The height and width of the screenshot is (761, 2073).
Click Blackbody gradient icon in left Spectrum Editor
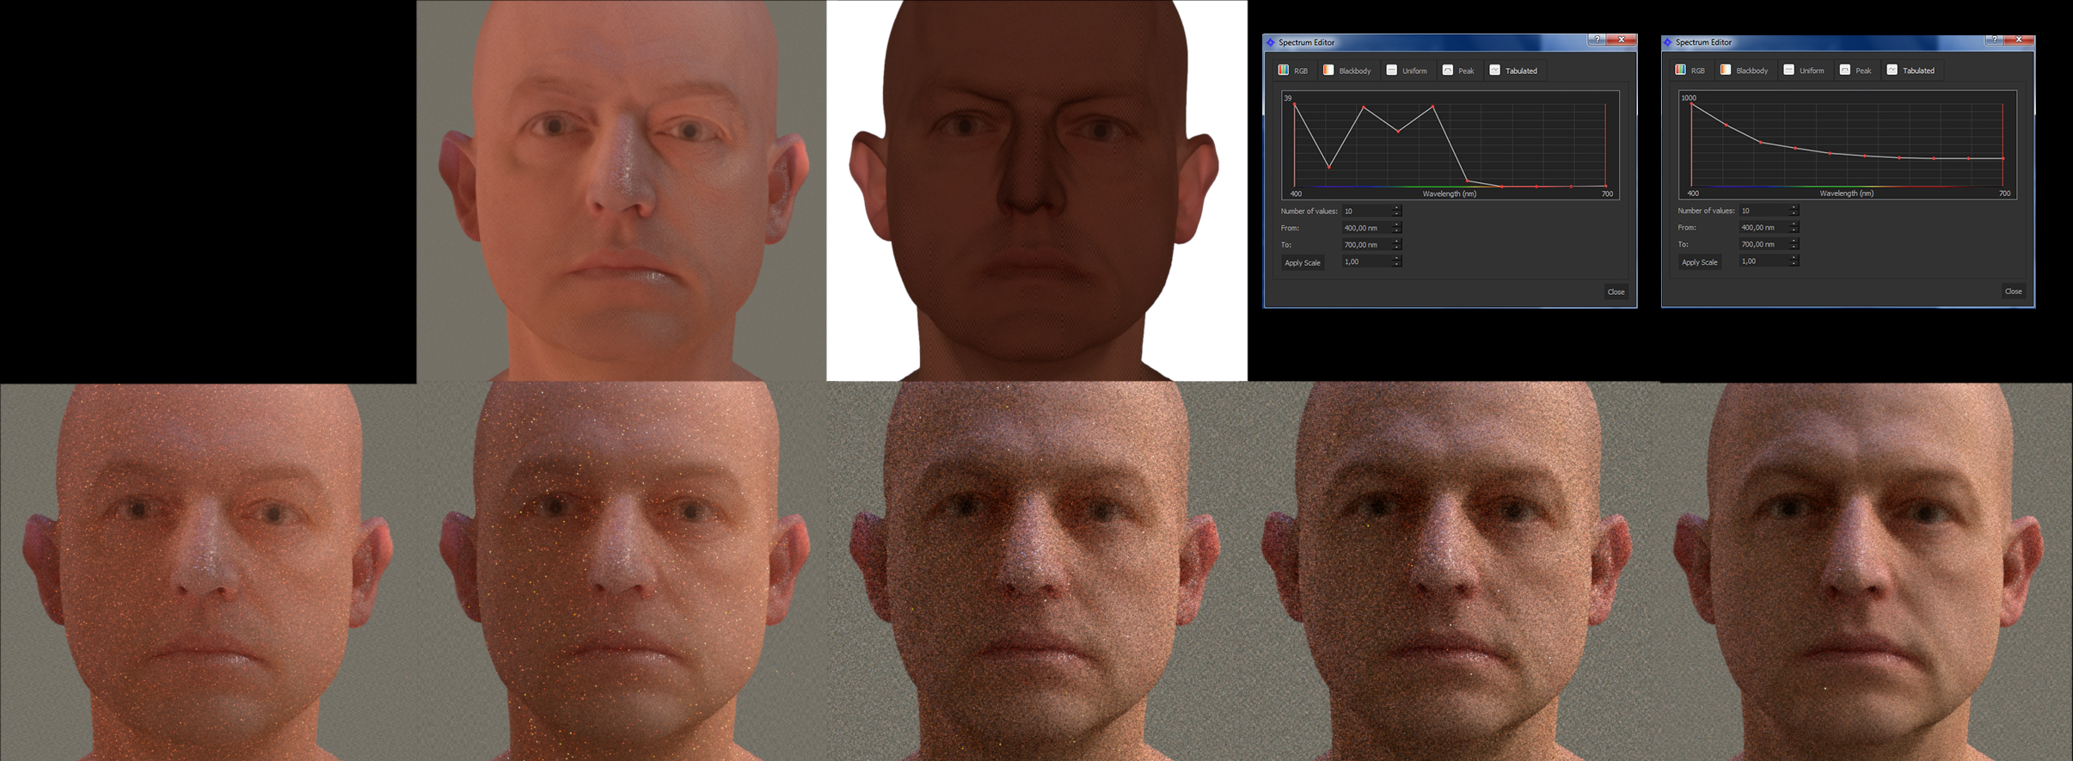[x=1328, y=71]
